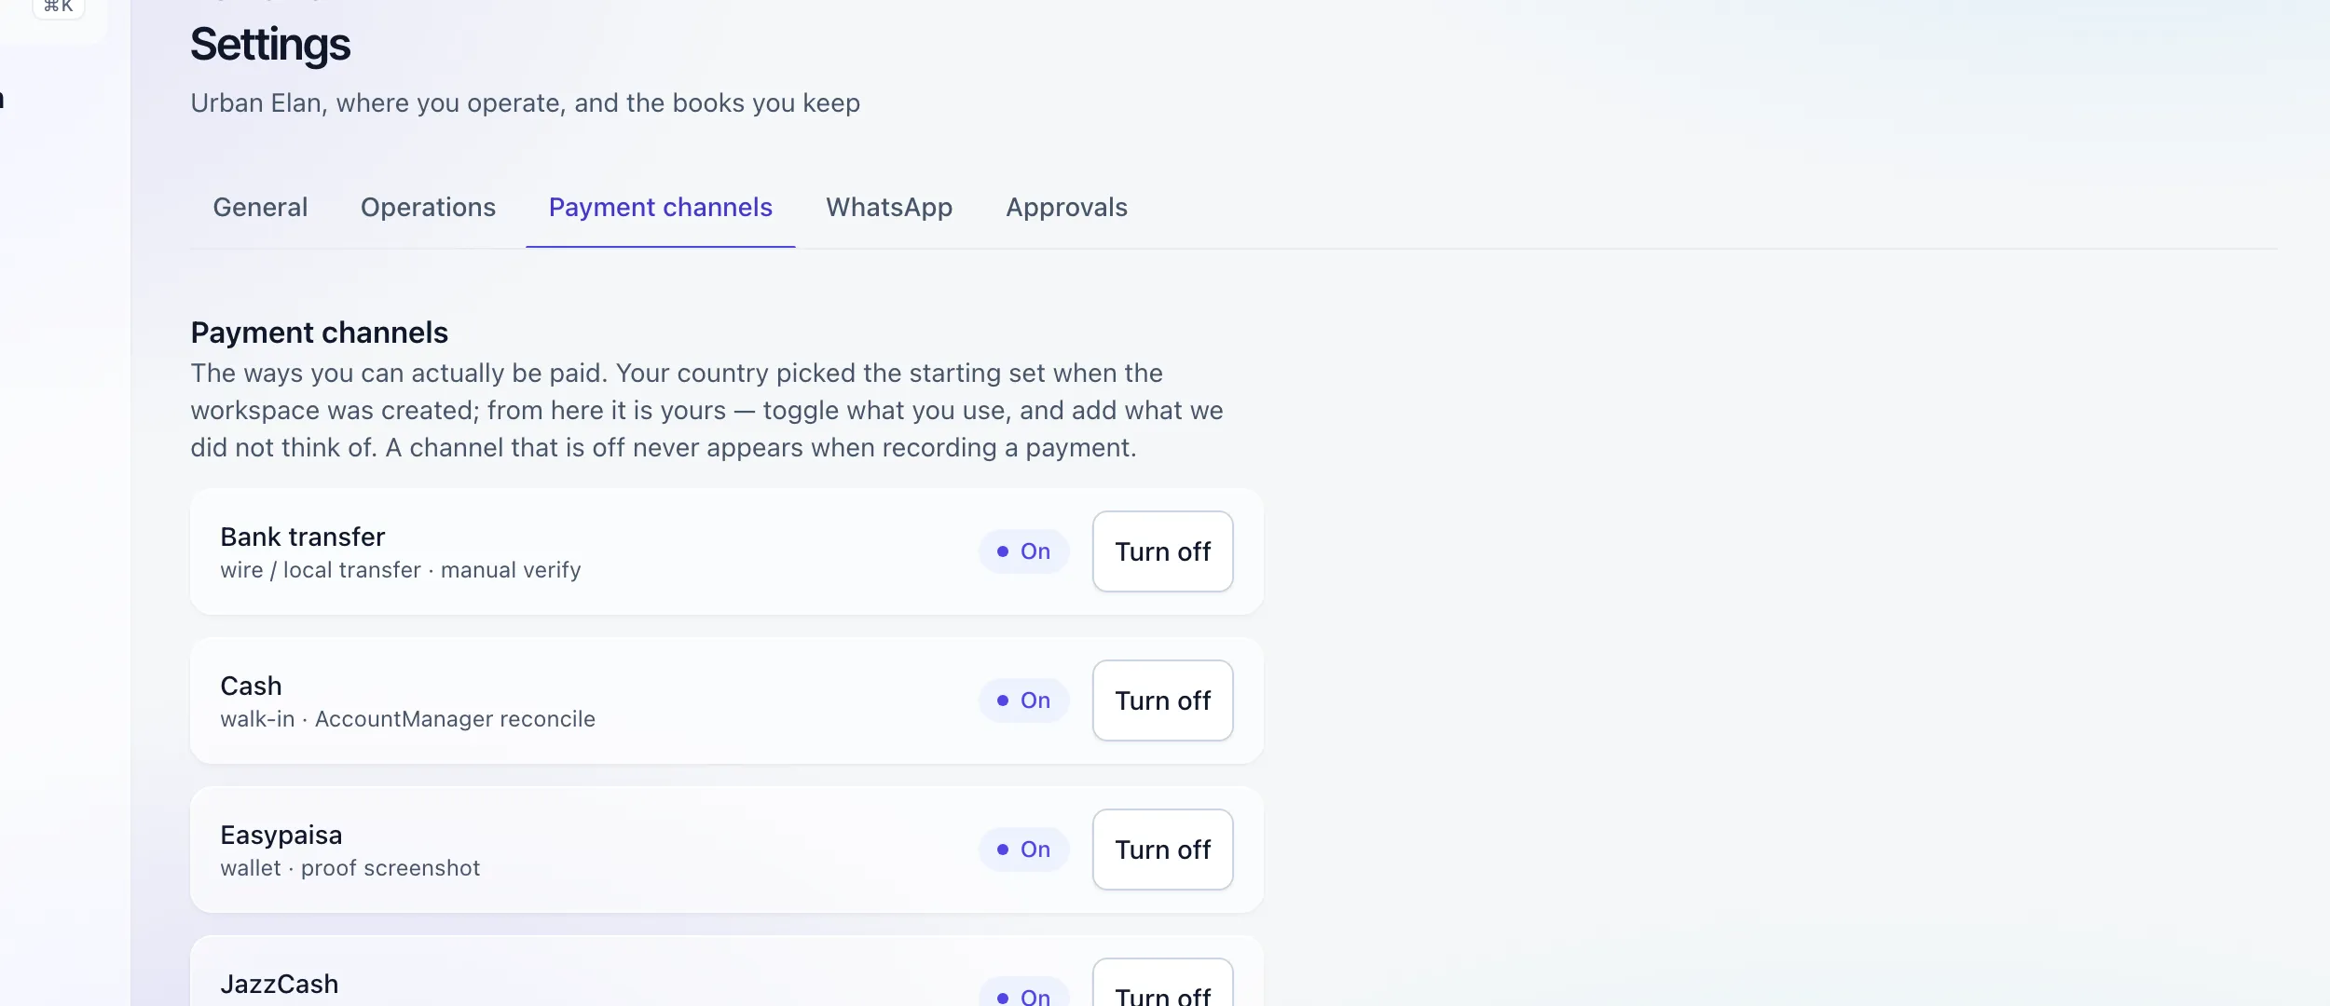Image resolution: width=2330 pixels, height=1006 pixels.
Task: Switch to the Operations tab
Action: [x=428, y=207]
